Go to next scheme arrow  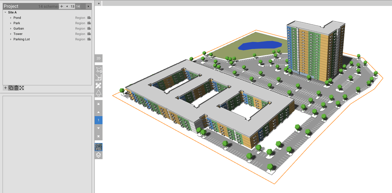tap(88, 6)
